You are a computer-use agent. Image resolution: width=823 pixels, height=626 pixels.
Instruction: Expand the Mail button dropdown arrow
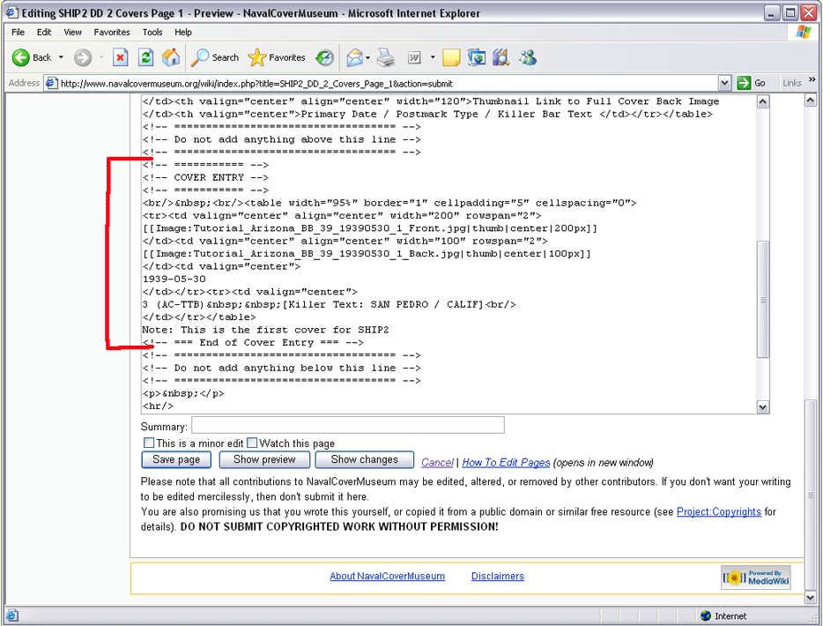tap(367, 57)
